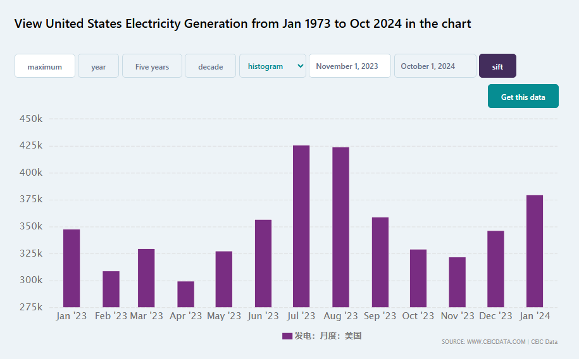Choose the 'decade' range tab
The image size is (579, 359).
tap(210, 66)
